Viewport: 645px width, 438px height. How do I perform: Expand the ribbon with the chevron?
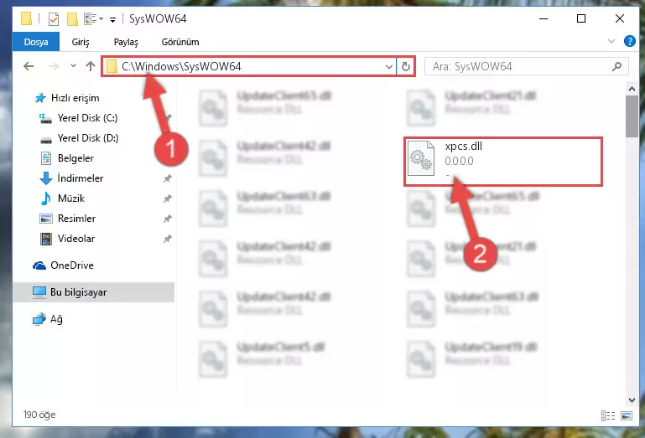pos(611,41)
